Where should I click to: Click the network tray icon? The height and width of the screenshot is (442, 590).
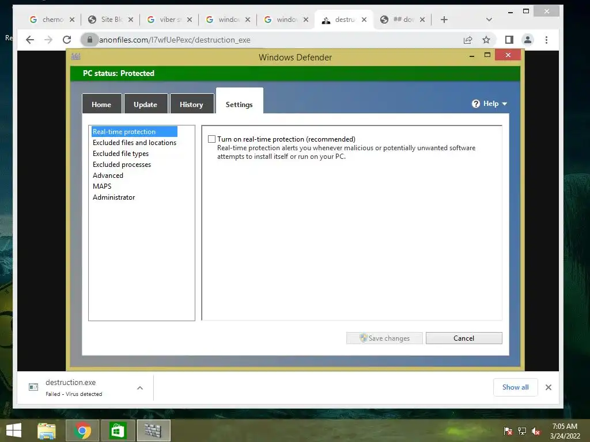pos(522,430)
